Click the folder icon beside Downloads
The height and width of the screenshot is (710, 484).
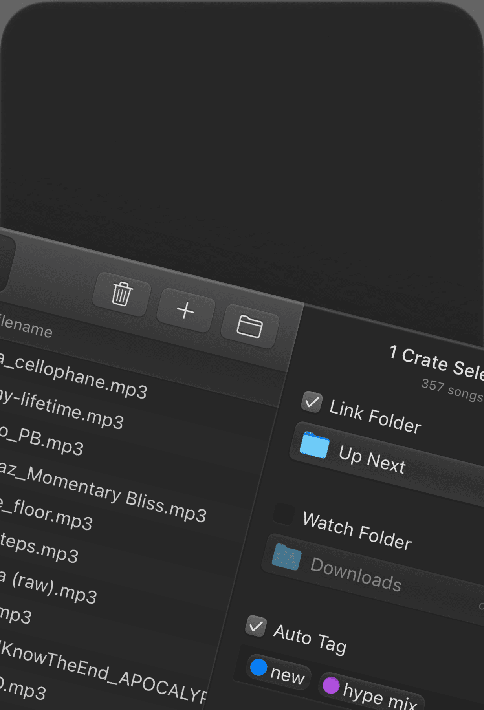point(287,557)
